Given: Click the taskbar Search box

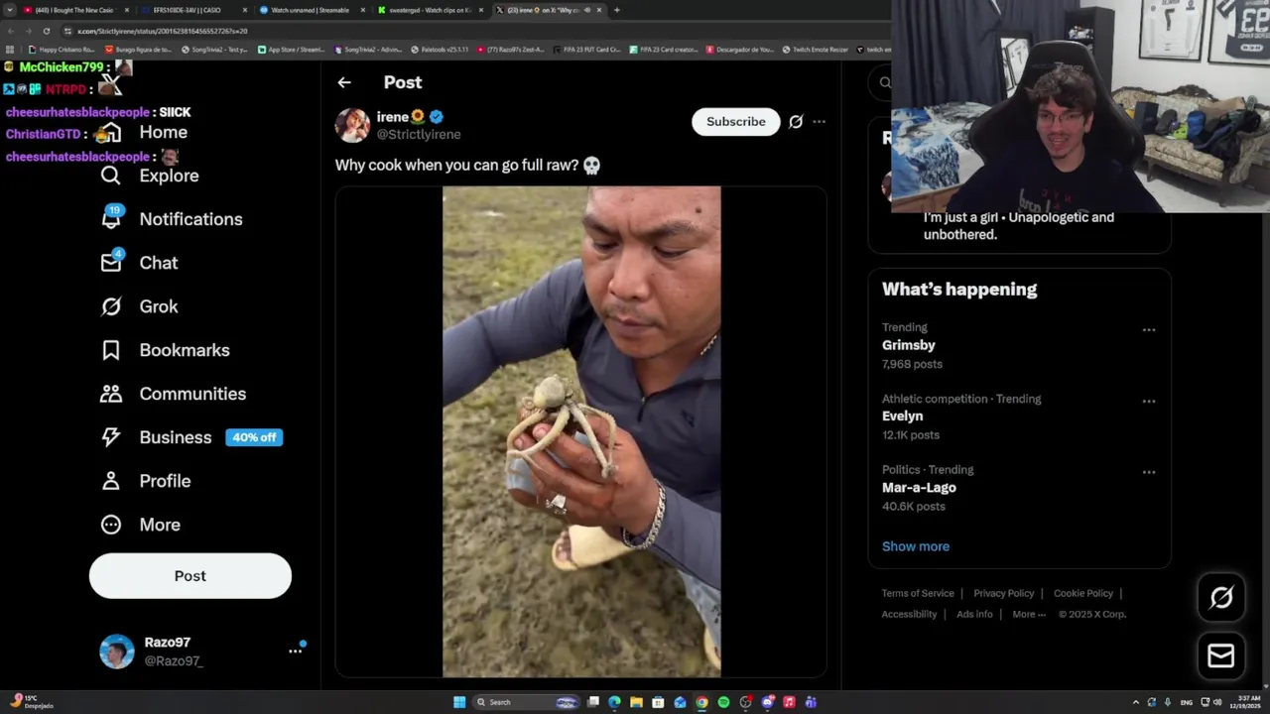Looking at the screenshot, I should (x=526, y=702).
